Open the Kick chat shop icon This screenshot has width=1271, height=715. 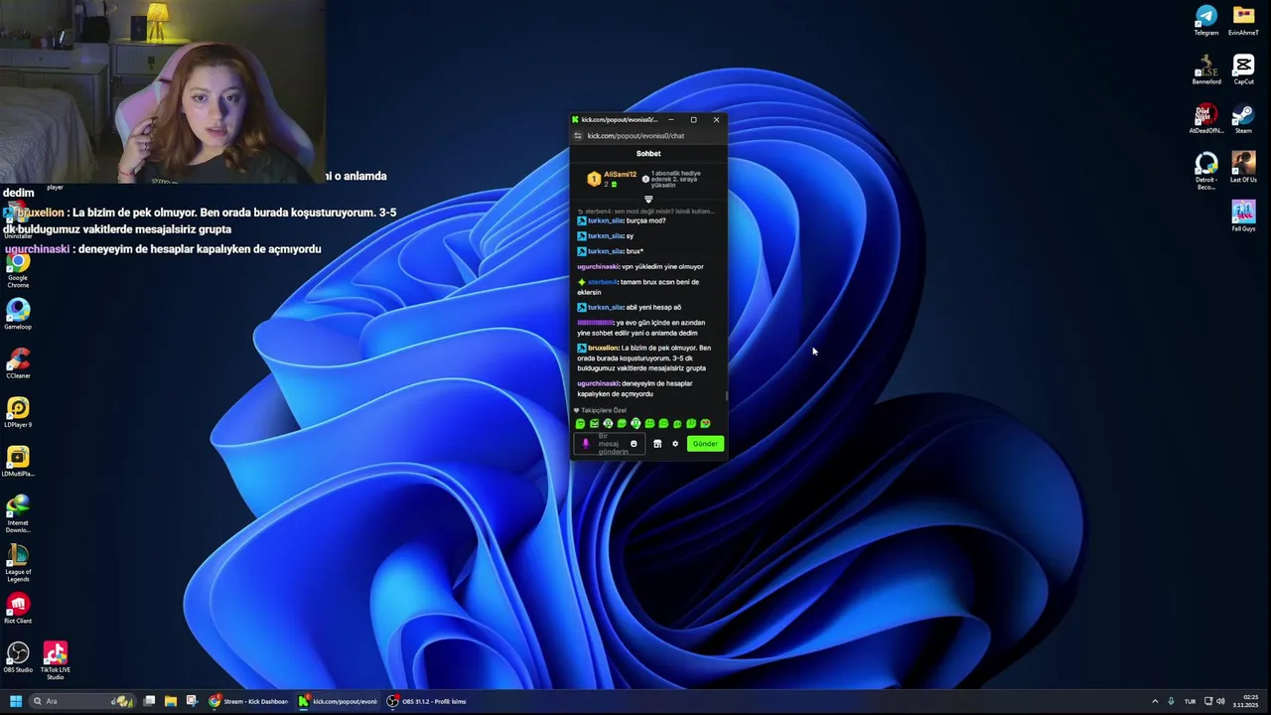coord(656,444)
